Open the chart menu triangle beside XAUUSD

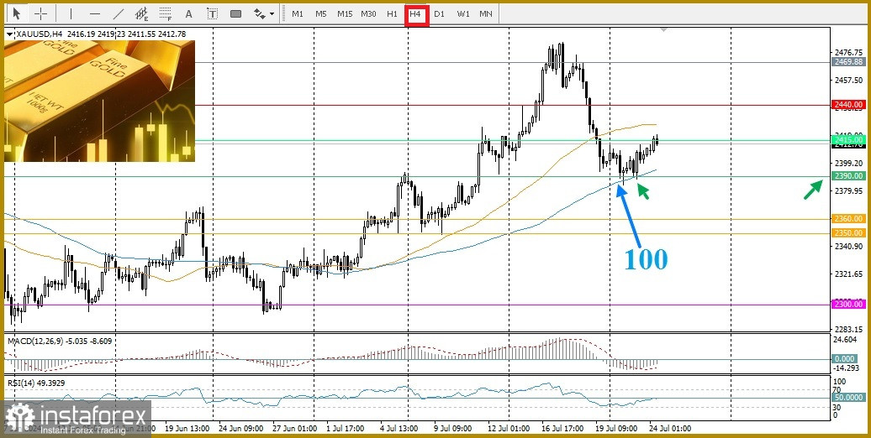coord(9,34)
